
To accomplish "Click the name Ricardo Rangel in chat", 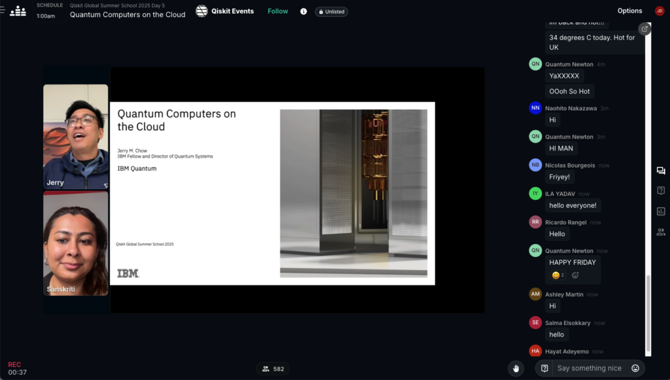I will [x=566, y=222].
